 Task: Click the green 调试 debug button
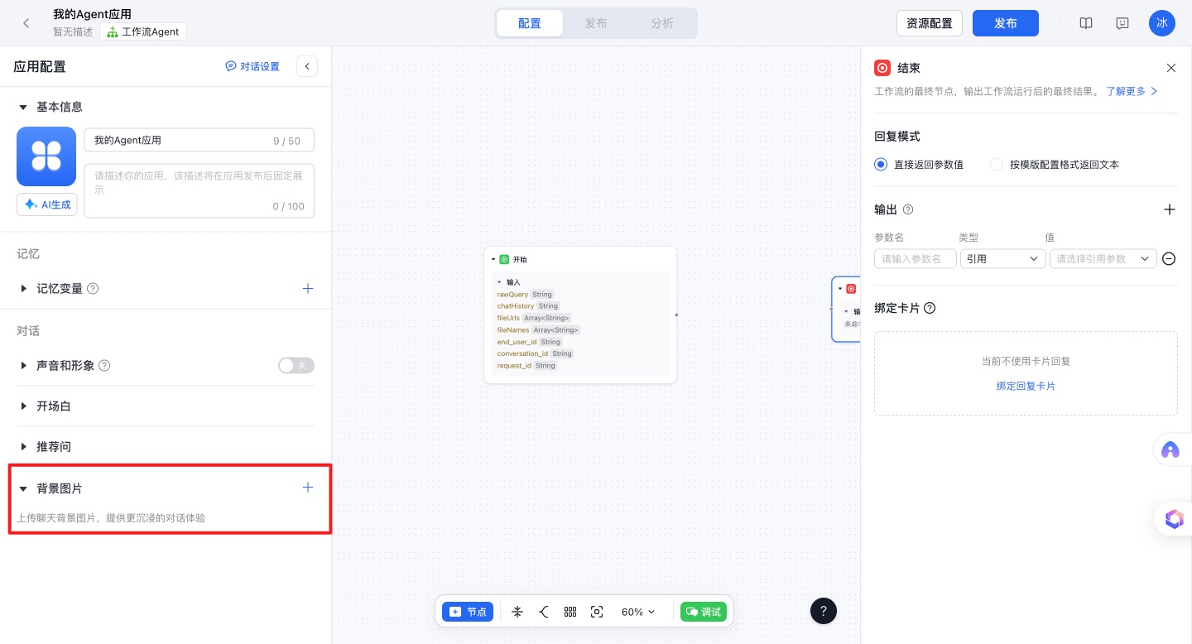click(x=703, y=612)
